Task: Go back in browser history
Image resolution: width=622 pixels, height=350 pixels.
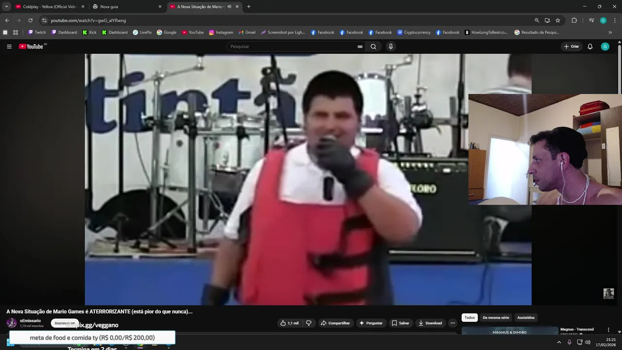Action: (x=7, y=20)
